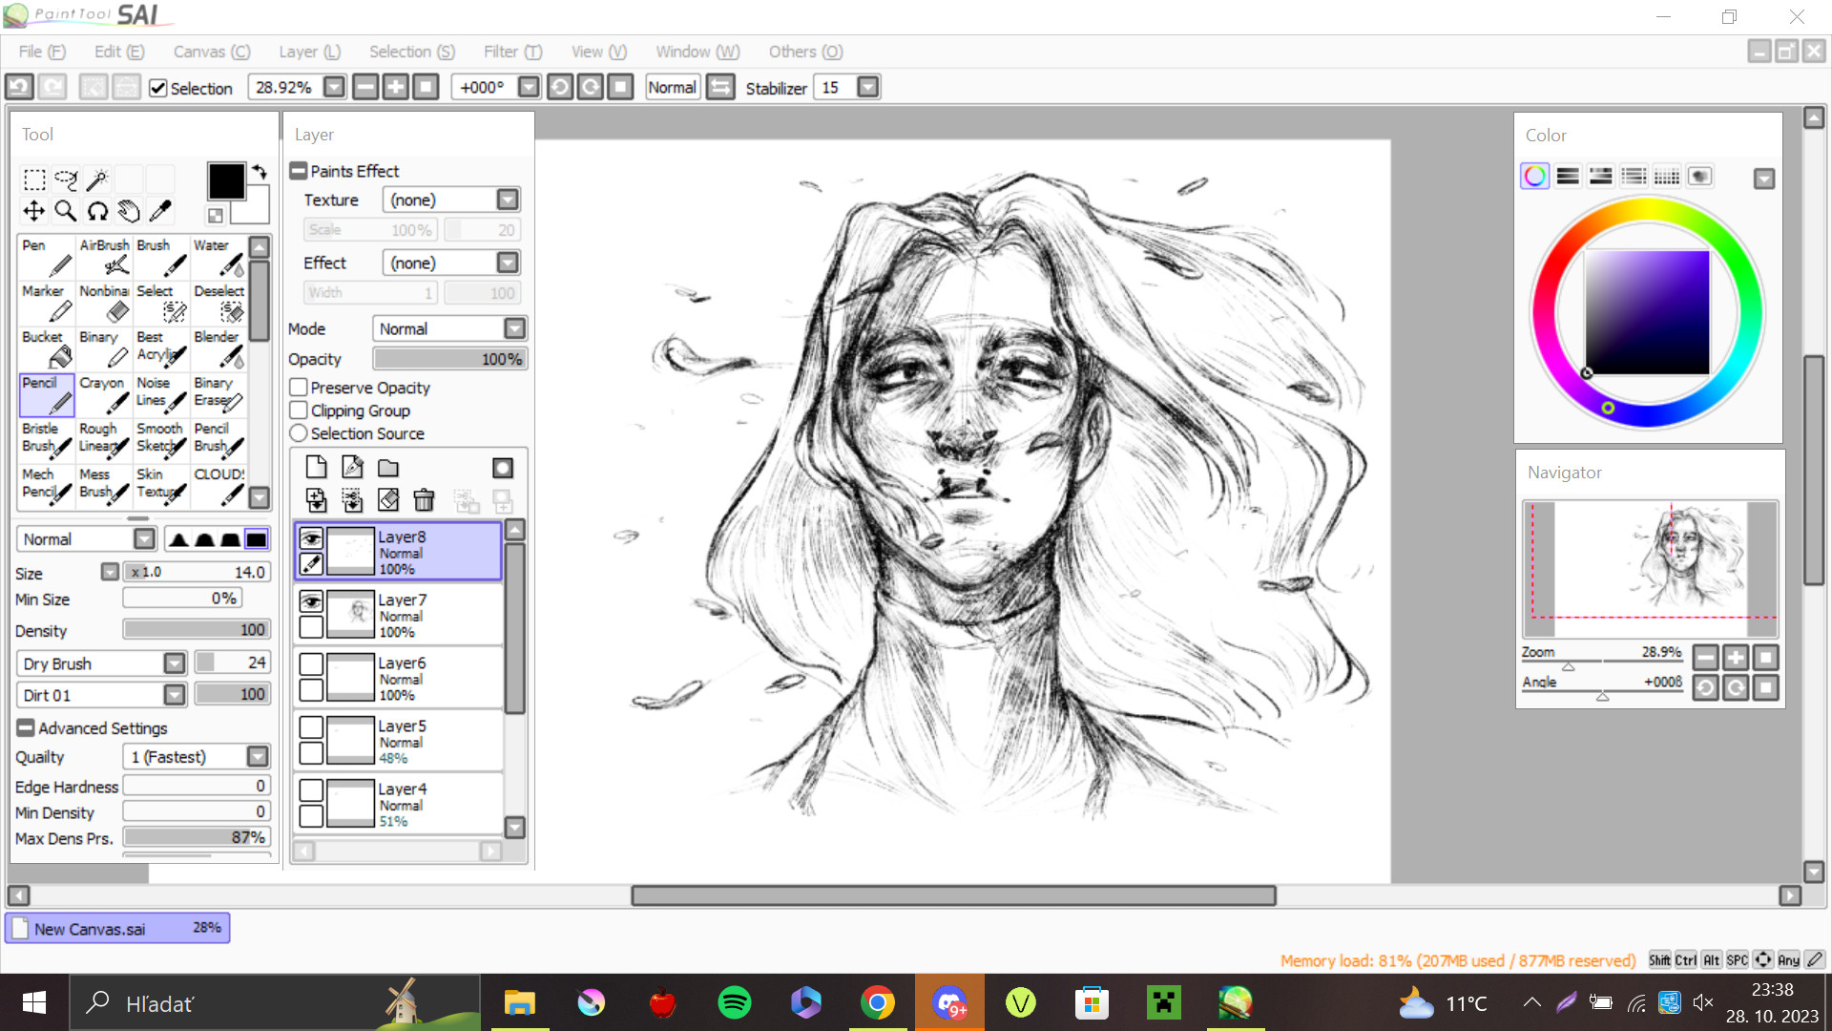Create a new layer folder
Screen dimensions: 1832x1031
[x=388, y=468]
